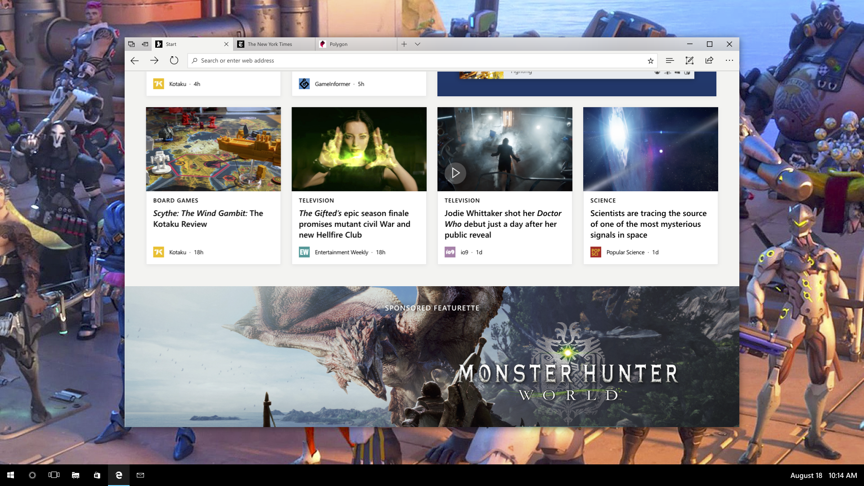Open the Mail app from the taskbar
This screenshot has width=864, height=486.
pos(140,475)
